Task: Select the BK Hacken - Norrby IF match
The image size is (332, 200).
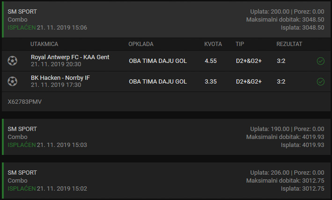Action: [x=60, y=78]
